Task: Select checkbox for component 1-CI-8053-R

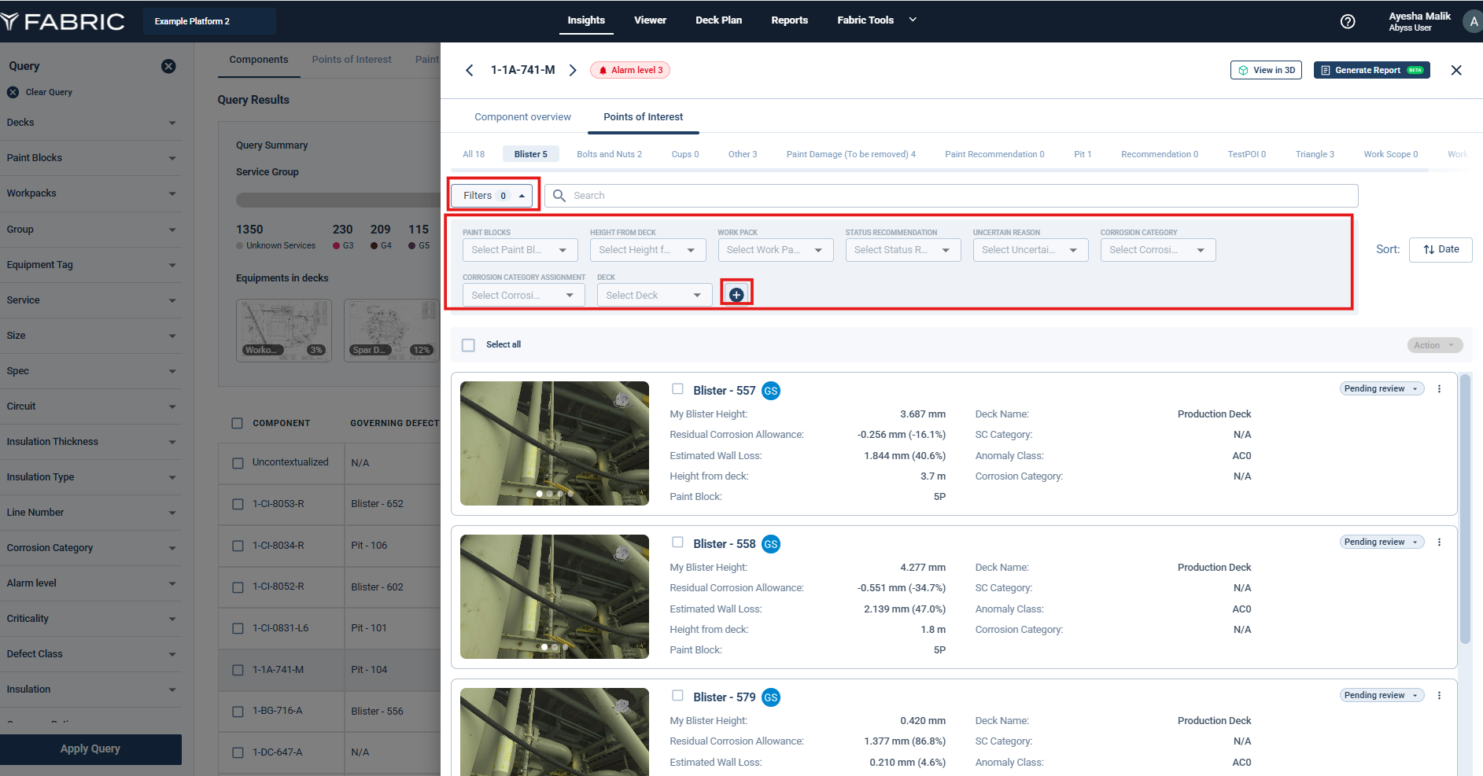Action: pyautogui.click(x=238, y=504)
